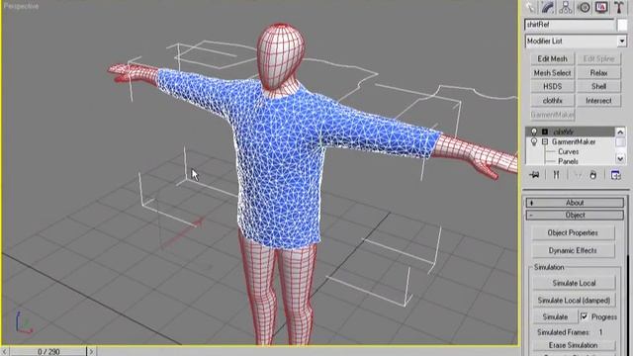
Task: Select the Panels sub-object level
Action: click(x=568, y=161)
